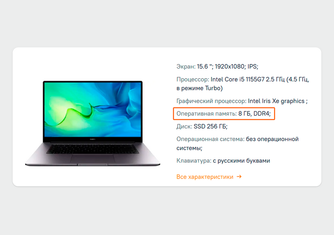Click the 'Оперативная память' label
334x235 pixels.
(x=207, y=114)
